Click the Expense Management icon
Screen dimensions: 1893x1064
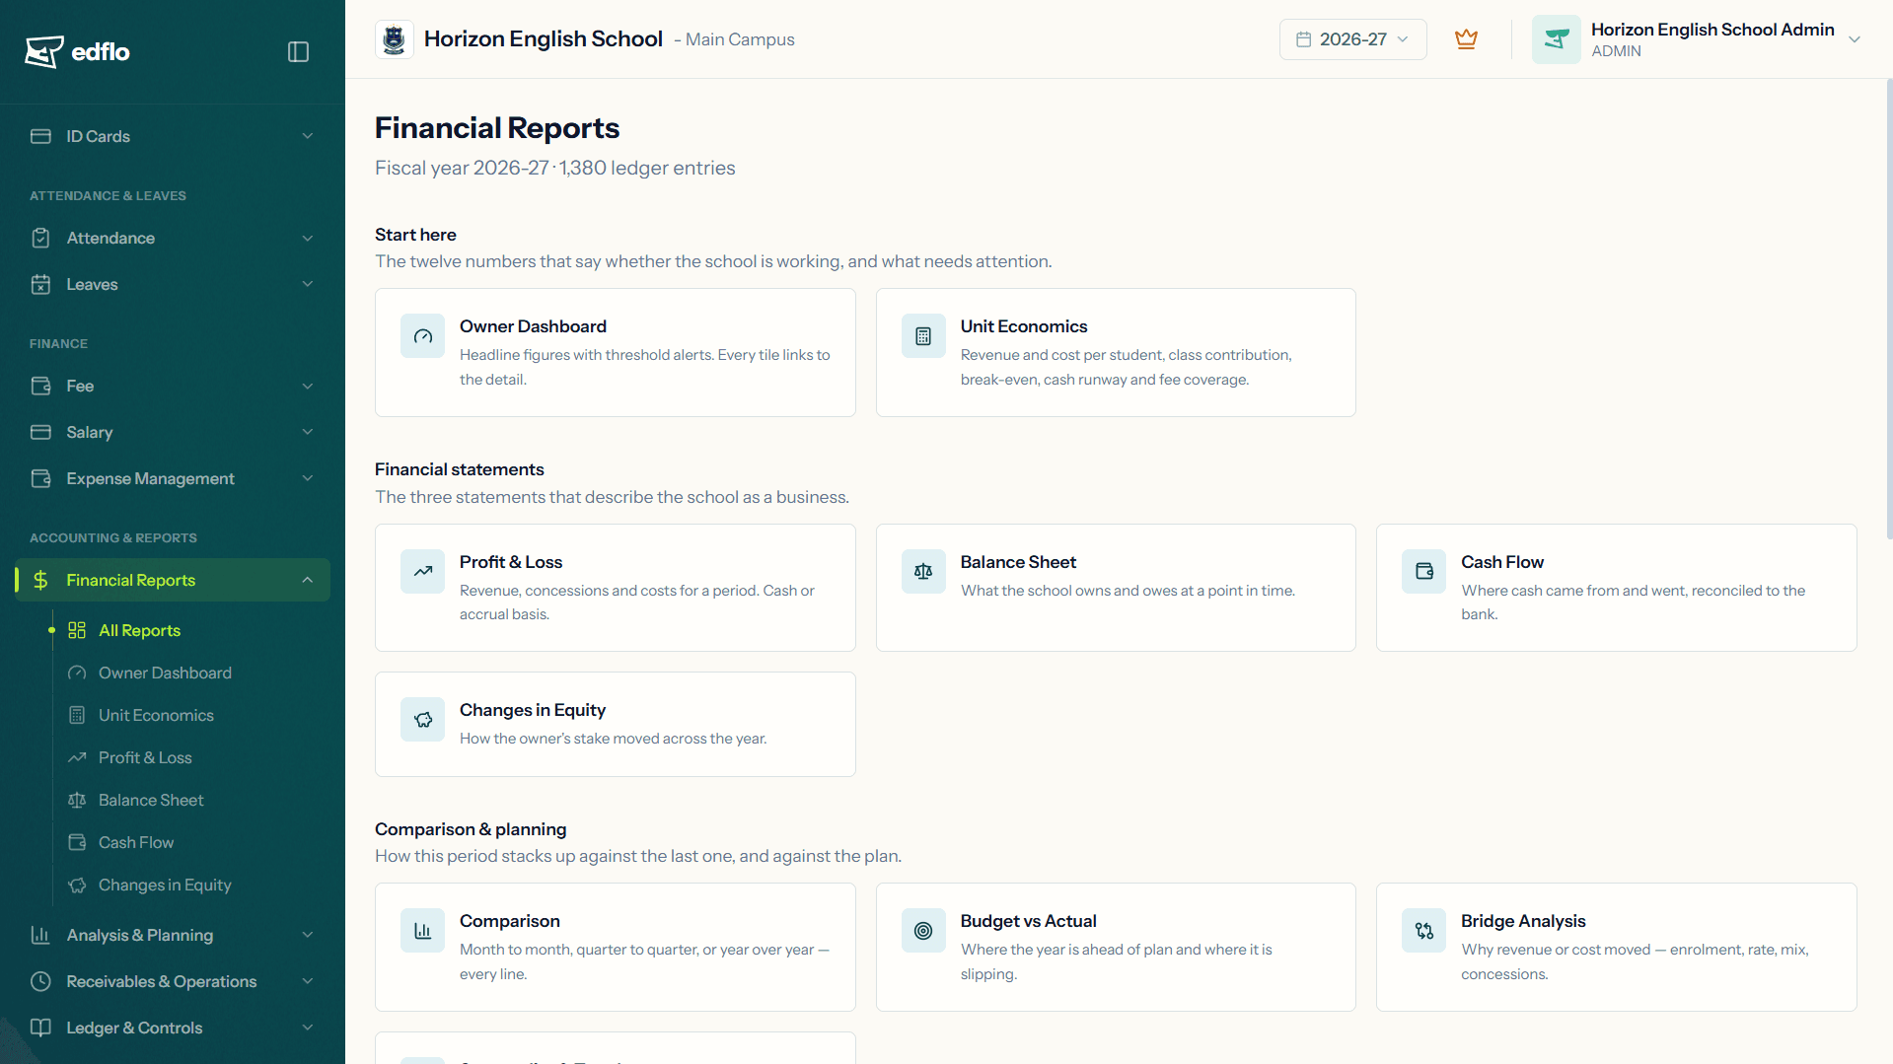pyautogui.click(x=40, y=478)
